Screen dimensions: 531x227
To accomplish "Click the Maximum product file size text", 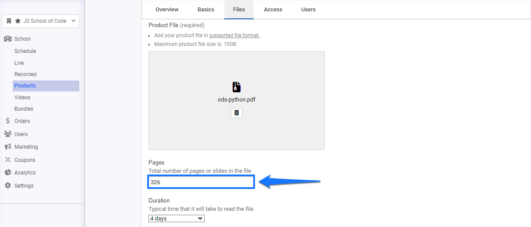I will [195, 44].
